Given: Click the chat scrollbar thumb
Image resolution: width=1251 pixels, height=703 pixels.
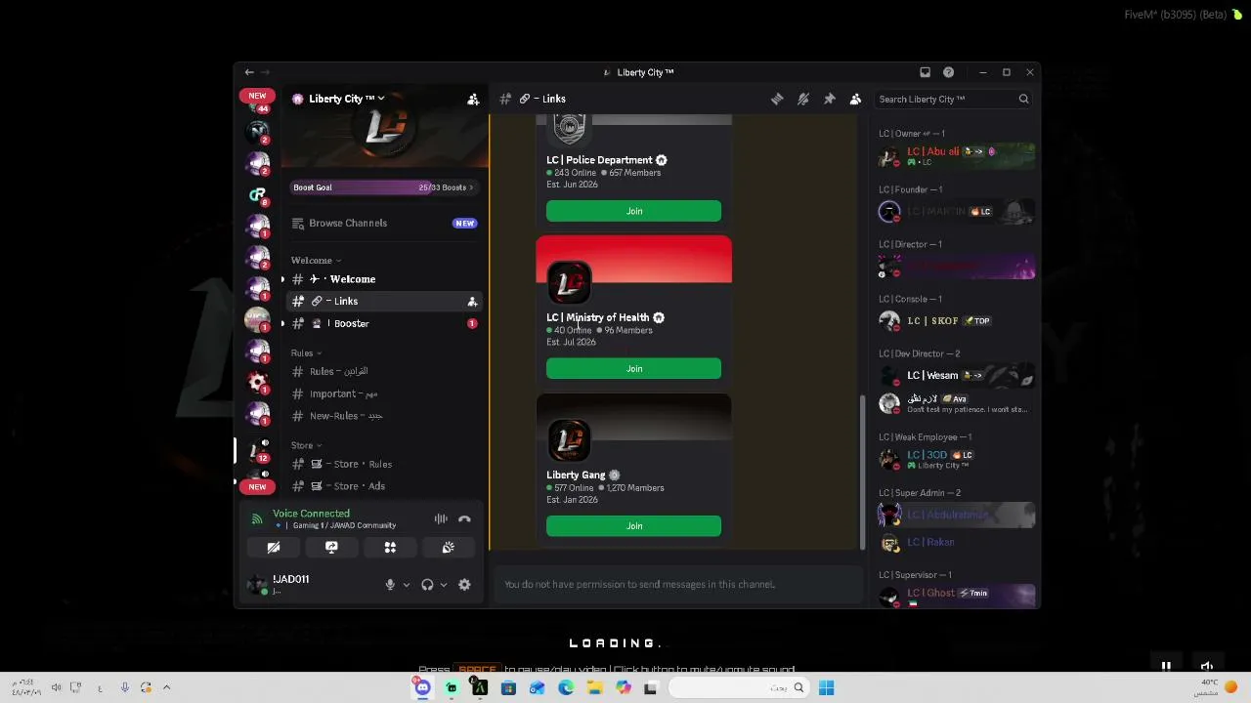Looking at the screenshot, I should click(x=861, y=473).
